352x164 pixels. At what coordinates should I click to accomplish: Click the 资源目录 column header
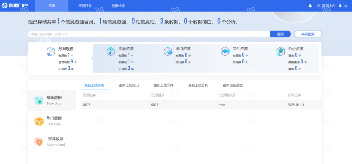(x=158, y=95)
